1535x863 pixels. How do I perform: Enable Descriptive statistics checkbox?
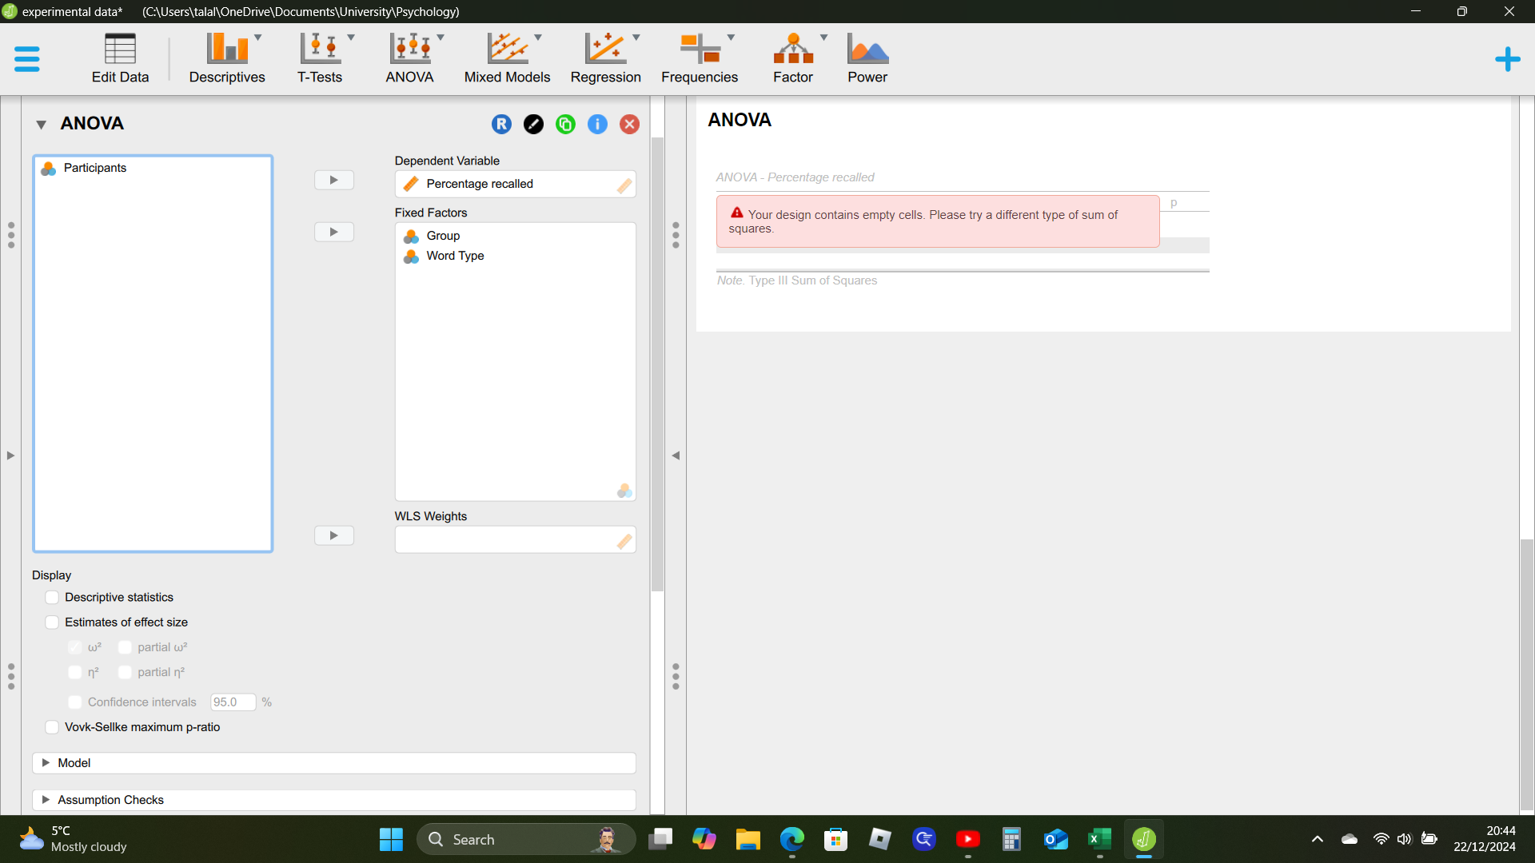52,598
